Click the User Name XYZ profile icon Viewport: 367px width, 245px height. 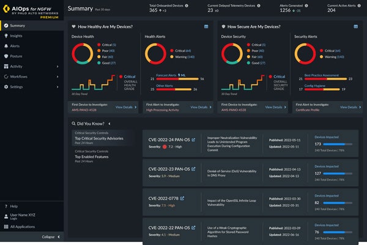coord(6,216)
